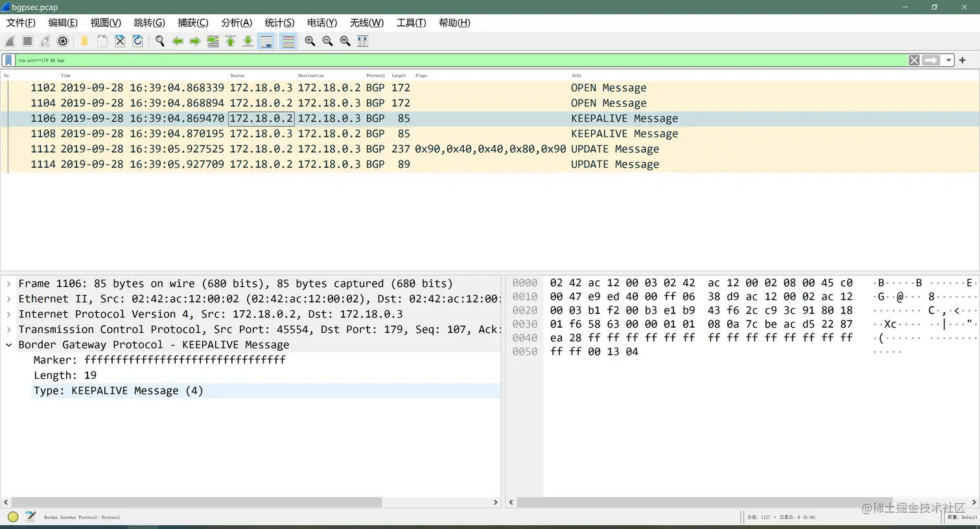
Task: Go back with the green left arrow
Action: click(x=178, y=41)
